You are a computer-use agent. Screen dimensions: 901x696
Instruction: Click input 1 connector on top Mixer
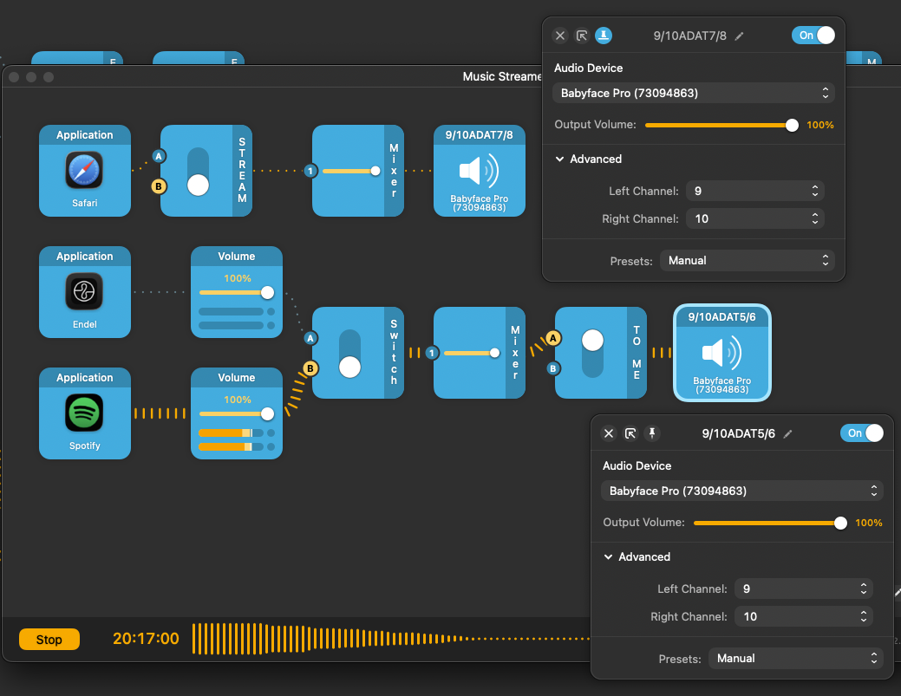[x=310, y=171]
